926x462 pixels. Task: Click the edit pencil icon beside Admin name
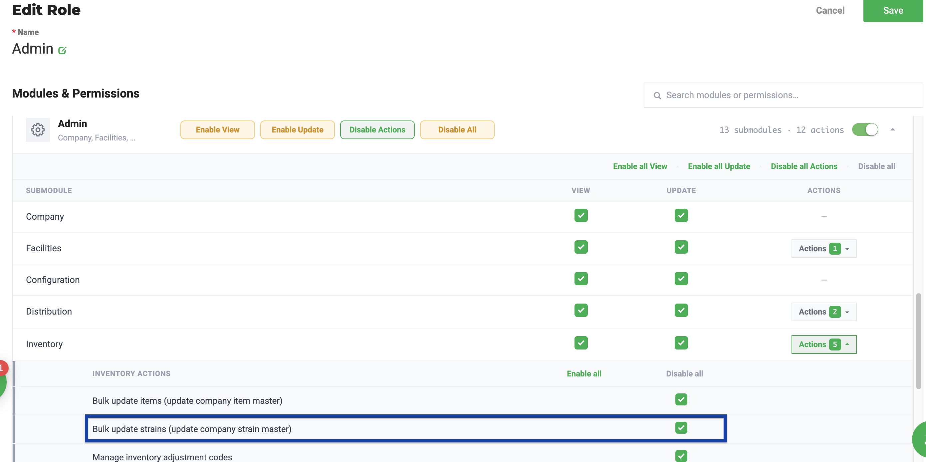point(62,50)
